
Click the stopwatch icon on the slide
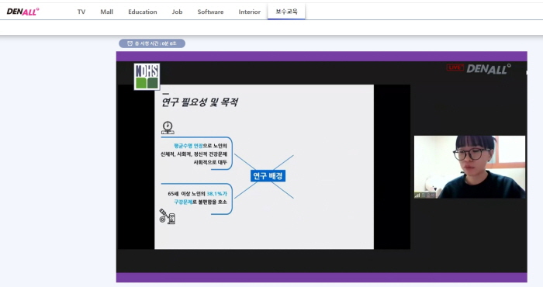click(x=168, y=128)
